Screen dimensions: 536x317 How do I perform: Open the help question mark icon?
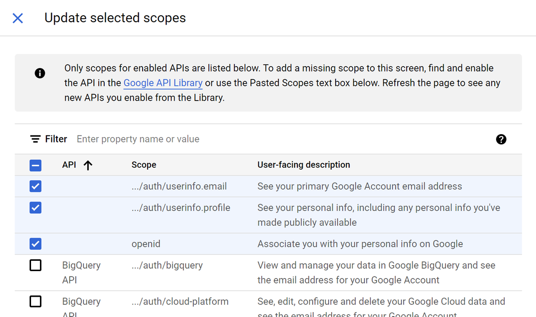click(501, 140)
